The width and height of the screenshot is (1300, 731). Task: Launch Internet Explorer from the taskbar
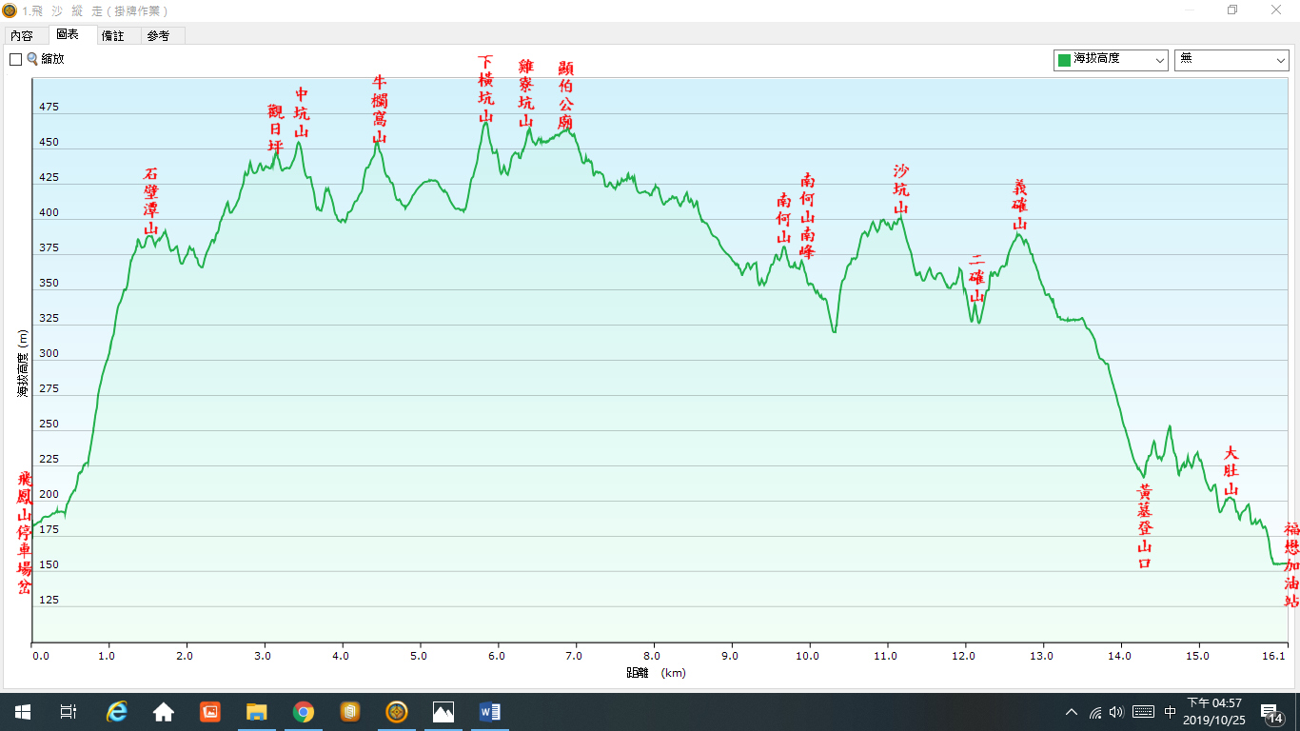point(117,711)
